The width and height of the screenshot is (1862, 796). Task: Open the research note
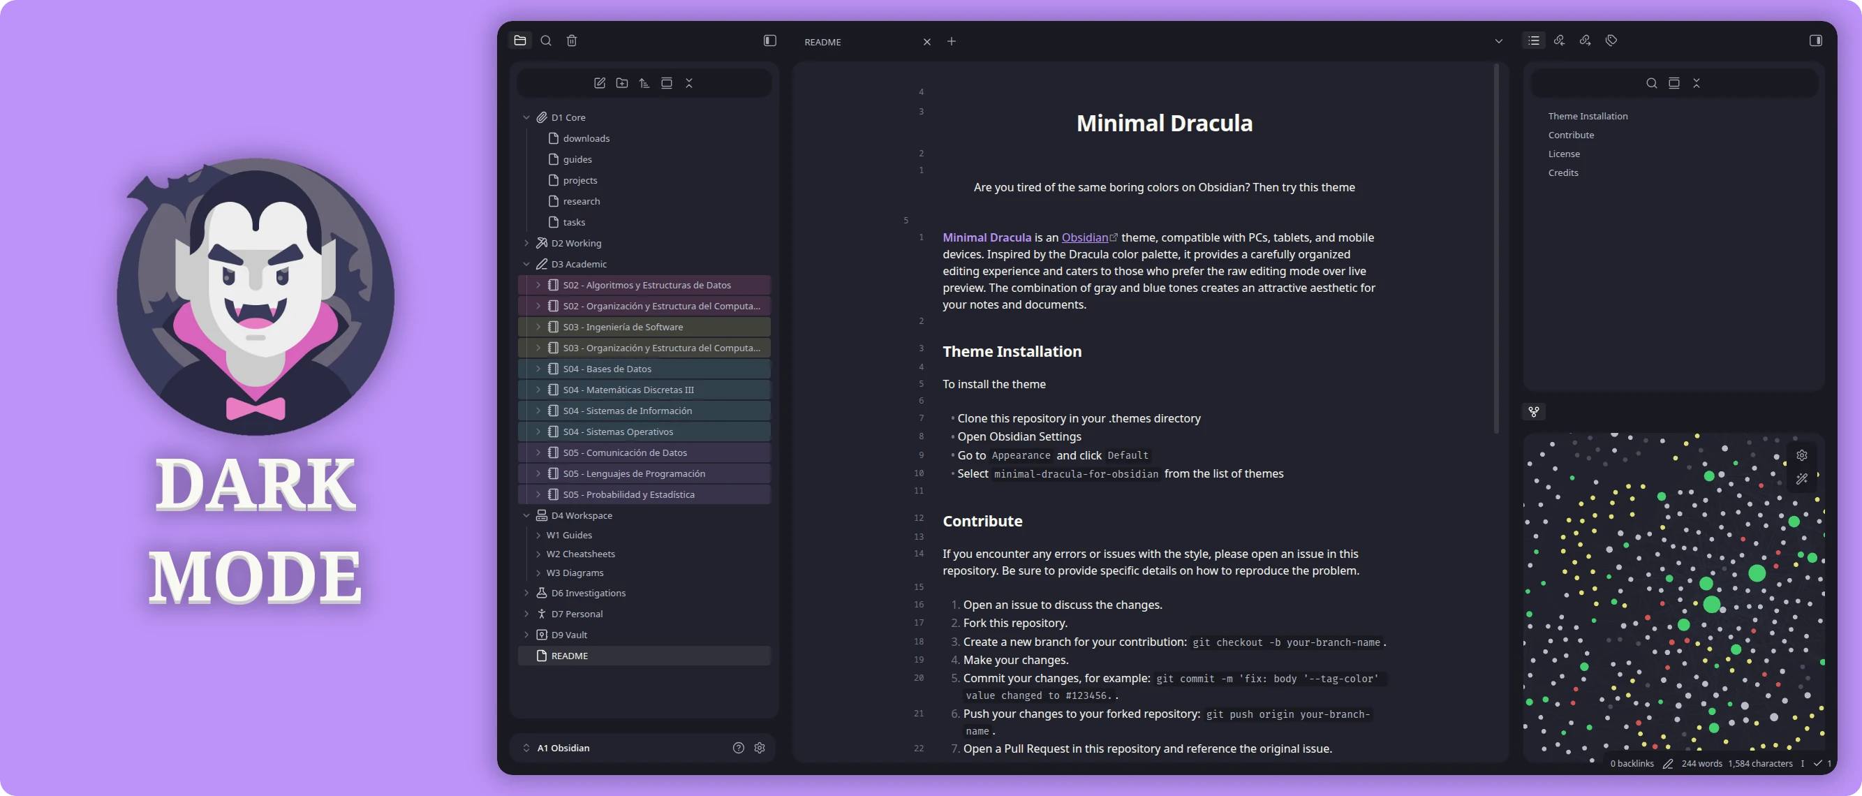pos(644,201)
